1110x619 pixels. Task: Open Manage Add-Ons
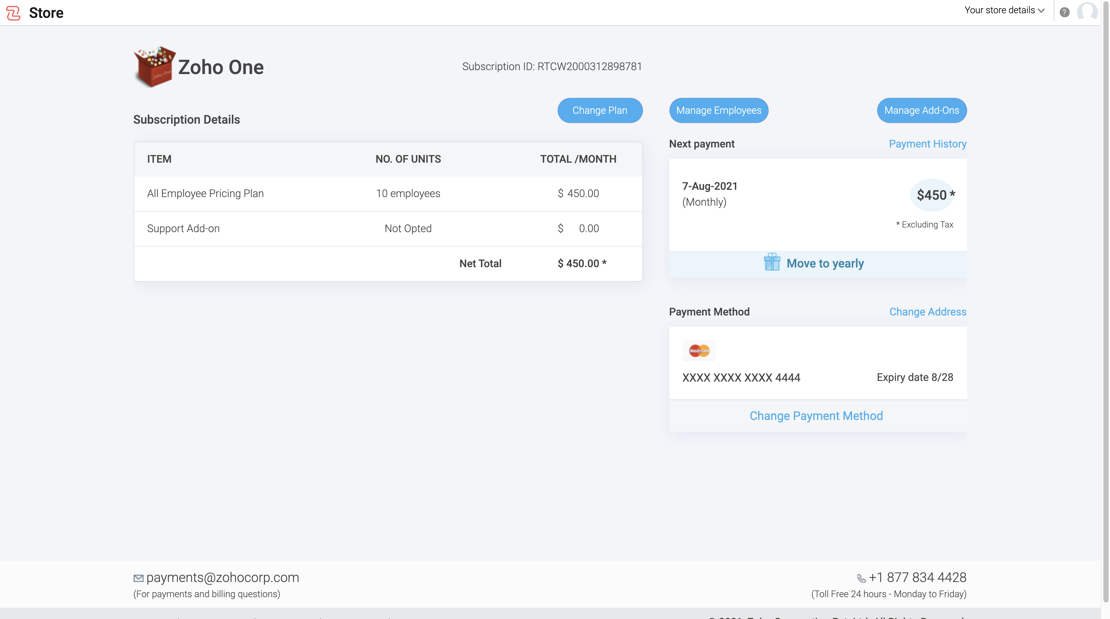[x=921, y=110]
